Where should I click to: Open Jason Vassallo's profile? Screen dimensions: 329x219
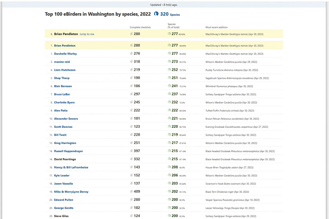pos(63,184)
